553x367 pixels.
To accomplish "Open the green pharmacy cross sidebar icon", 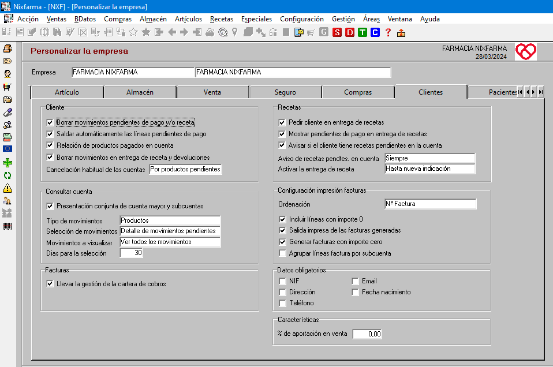I will pos(8,163).
